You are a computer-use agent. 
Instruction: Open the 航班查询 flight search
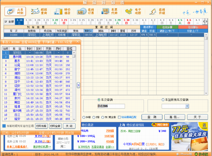pyautogui.click(x=39, y=11)
